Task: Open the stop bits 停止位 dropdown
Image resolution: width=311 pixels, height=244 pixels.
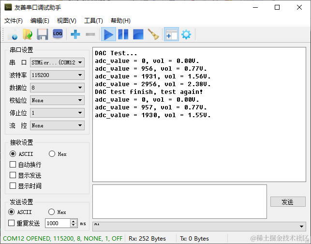Action: coord(57,113)
